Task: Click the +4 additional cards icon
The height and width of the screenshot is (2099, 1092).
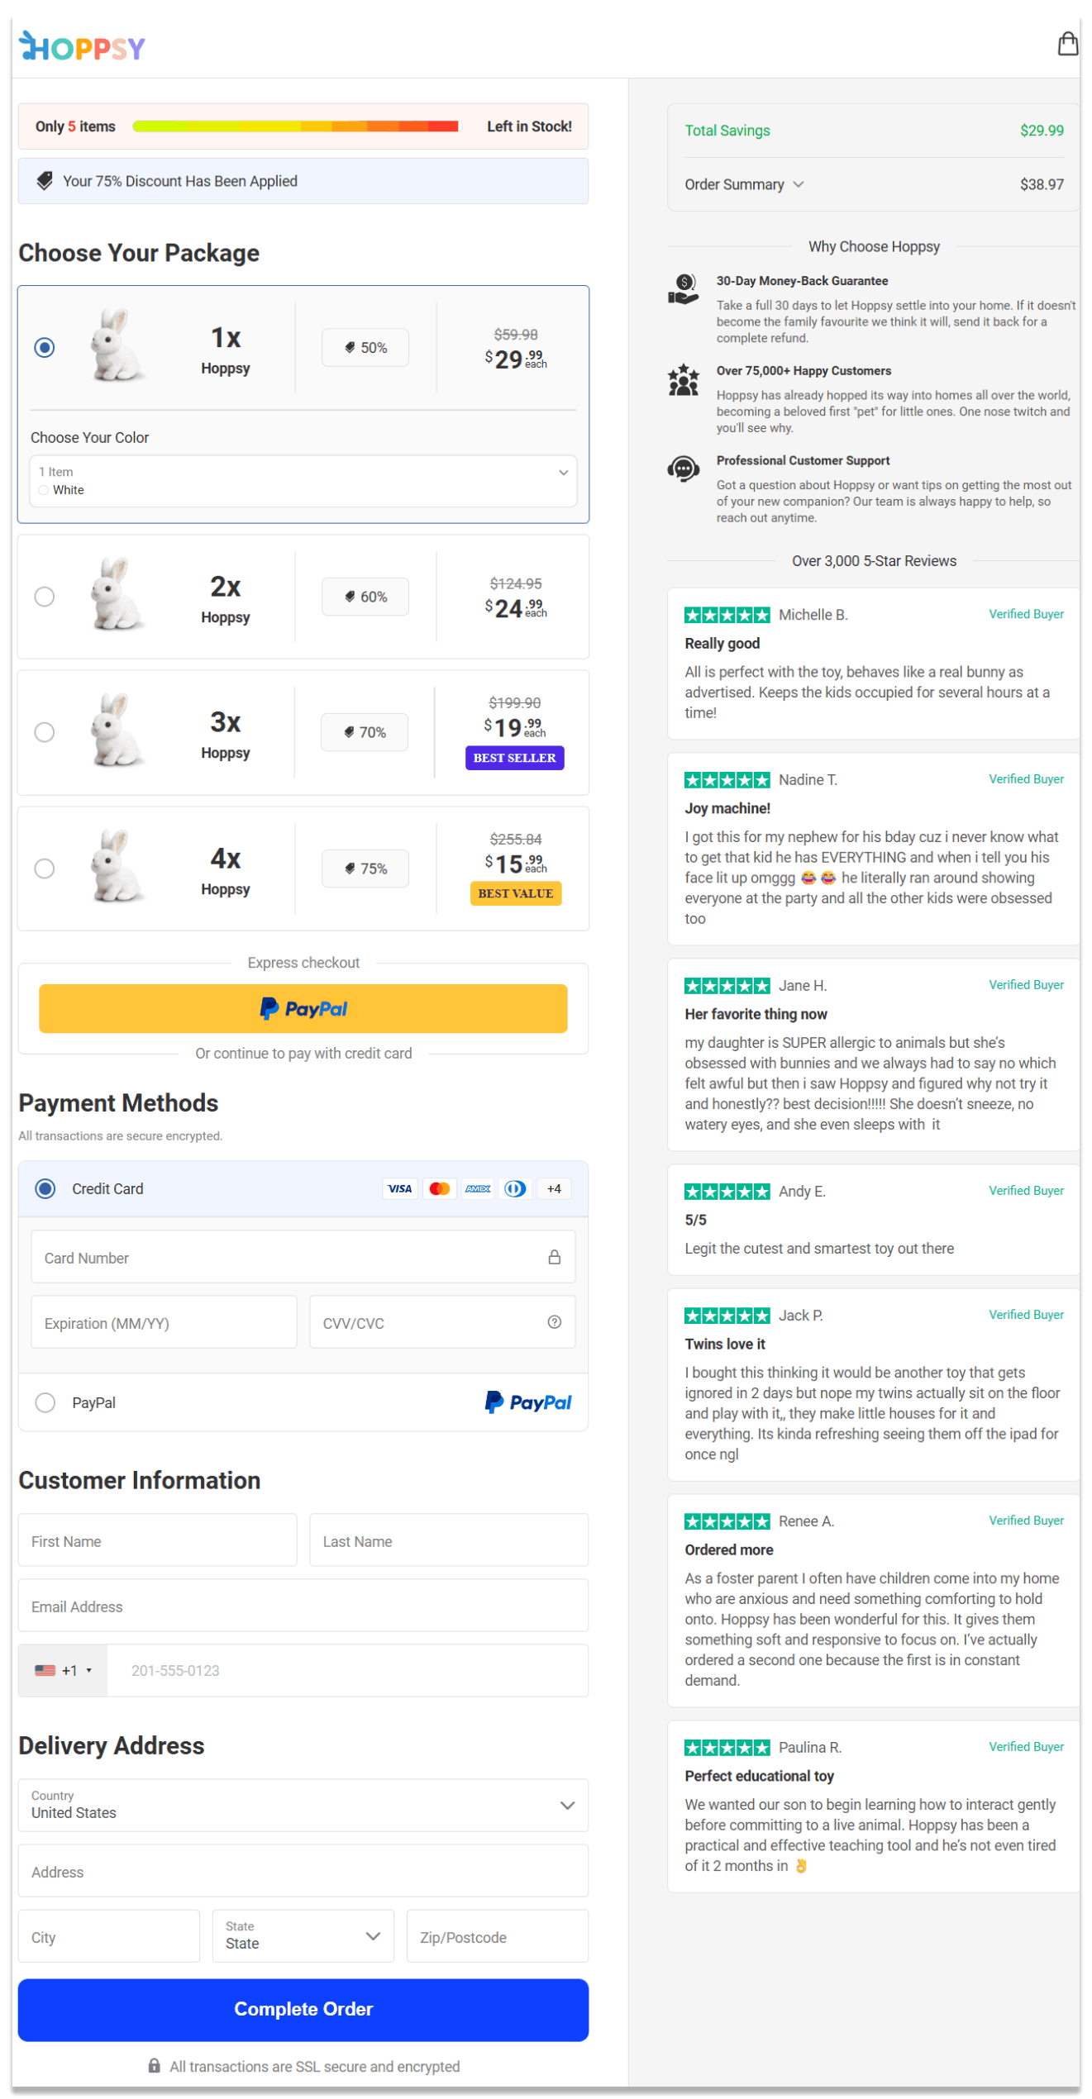Action: [x=553, y=1188]
